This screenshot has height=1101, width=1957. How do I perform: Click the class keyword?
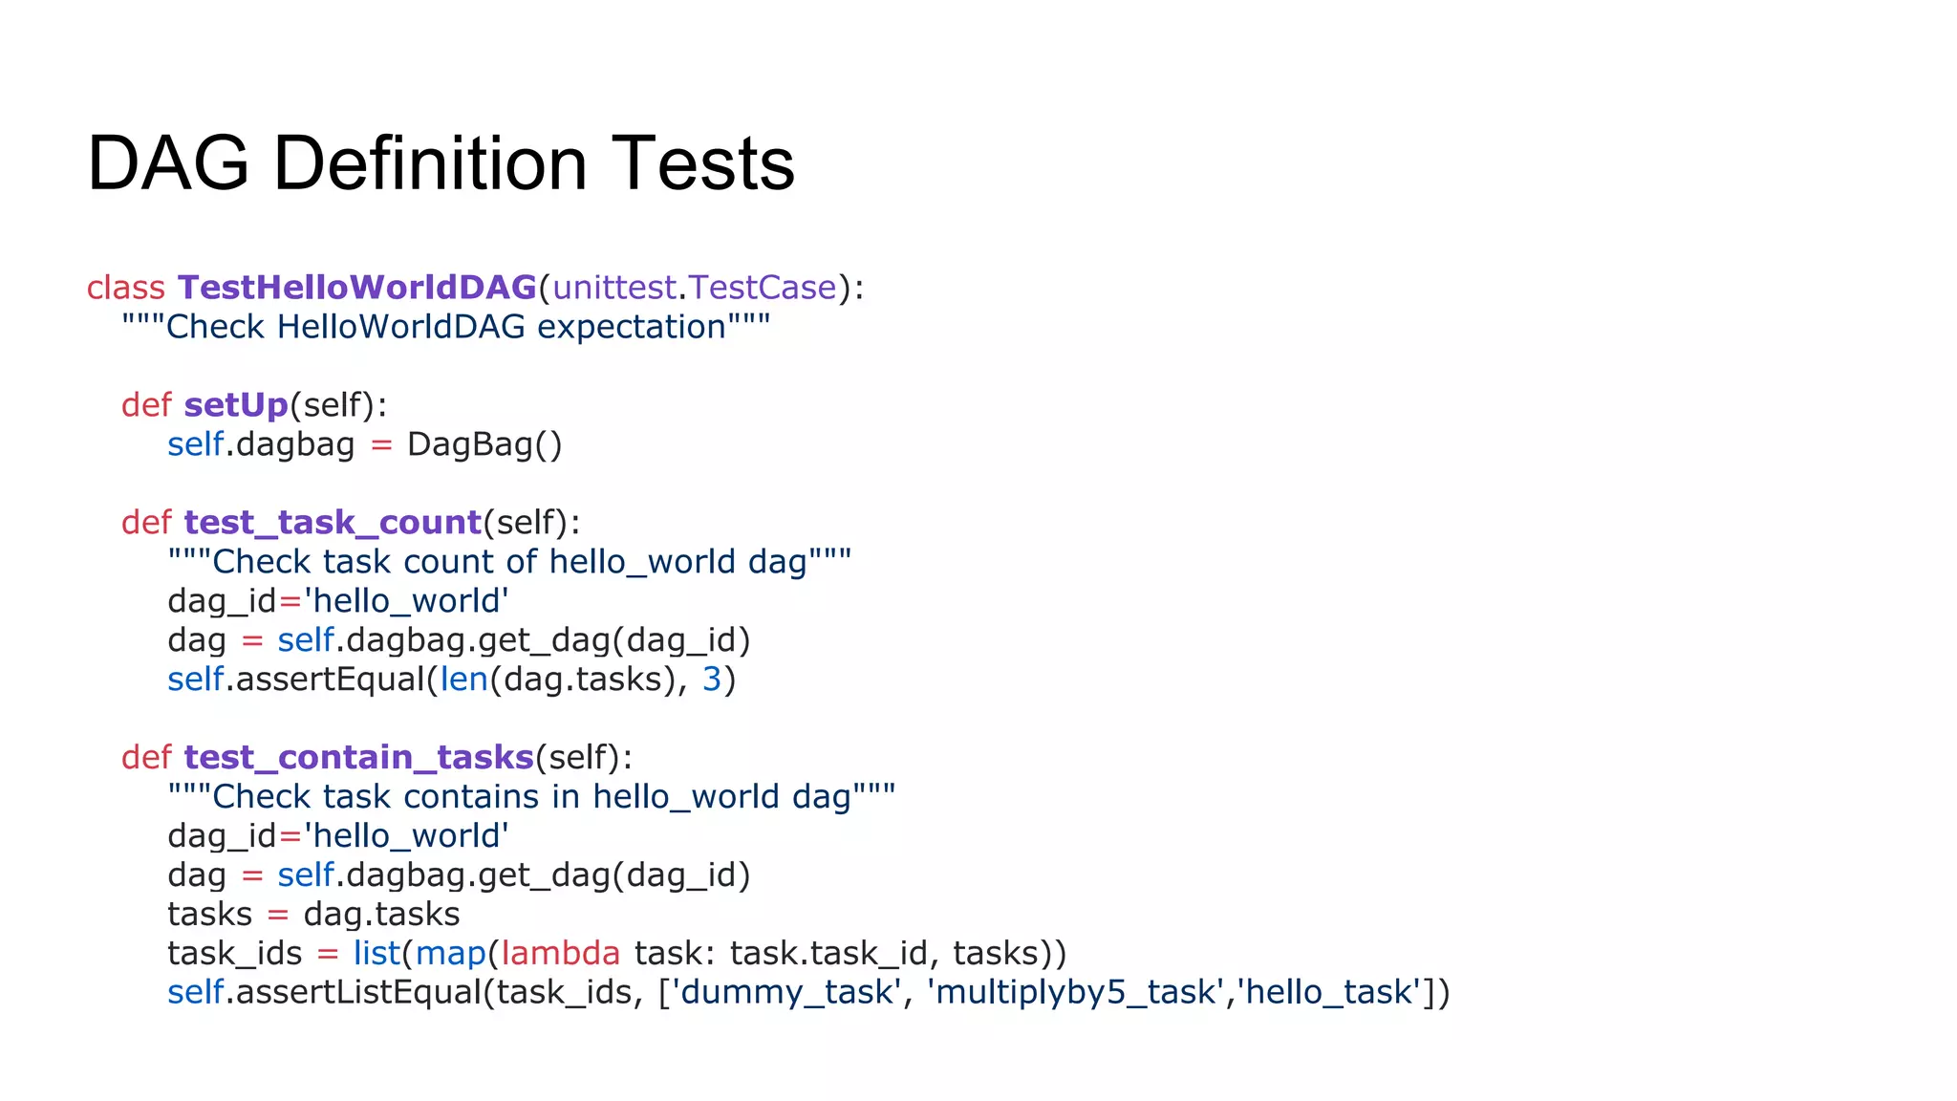tap(125, 288)
